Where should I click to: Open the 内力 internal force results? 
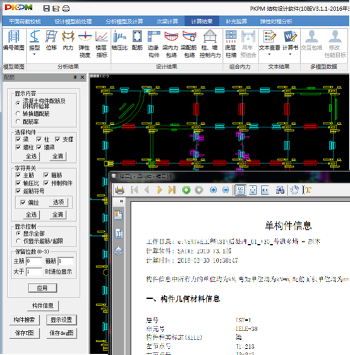[x=68, y=40]
